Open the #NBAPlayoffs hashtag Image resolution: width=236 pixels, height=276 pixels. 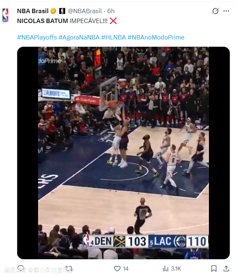[37, 37]
